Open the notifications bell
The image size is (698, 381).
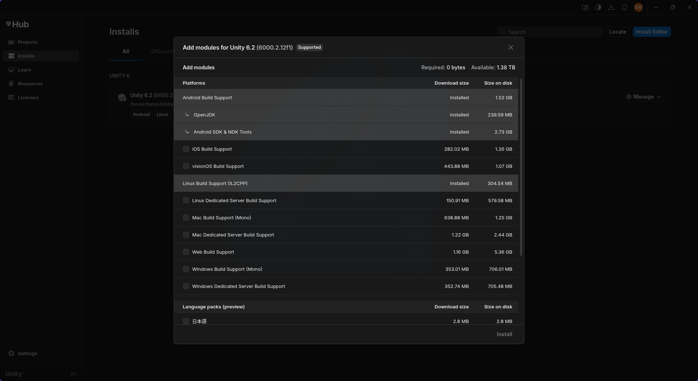tap(624, 7)
